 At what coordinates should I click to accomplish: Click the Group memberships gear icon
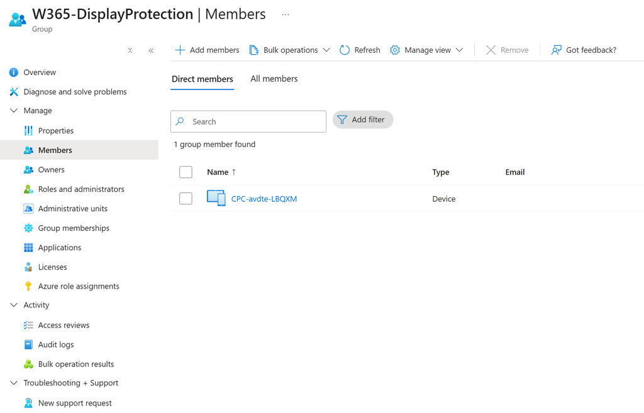28,228
